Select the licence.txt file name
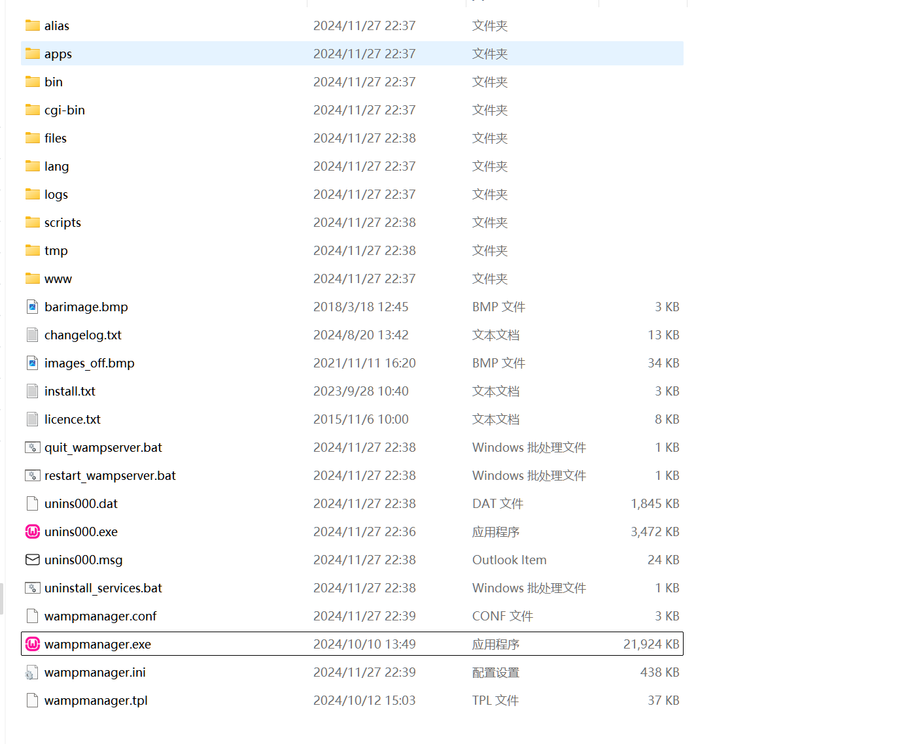 73,419
